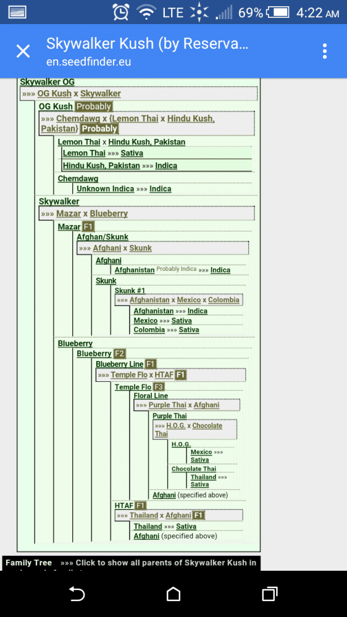Open the Skywalker OG strain link

pos(48,82)
